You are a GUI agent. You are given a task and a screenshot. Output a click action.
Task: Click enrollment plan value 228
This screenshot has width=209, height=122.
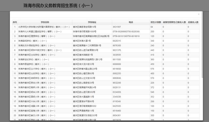[153, 83]
